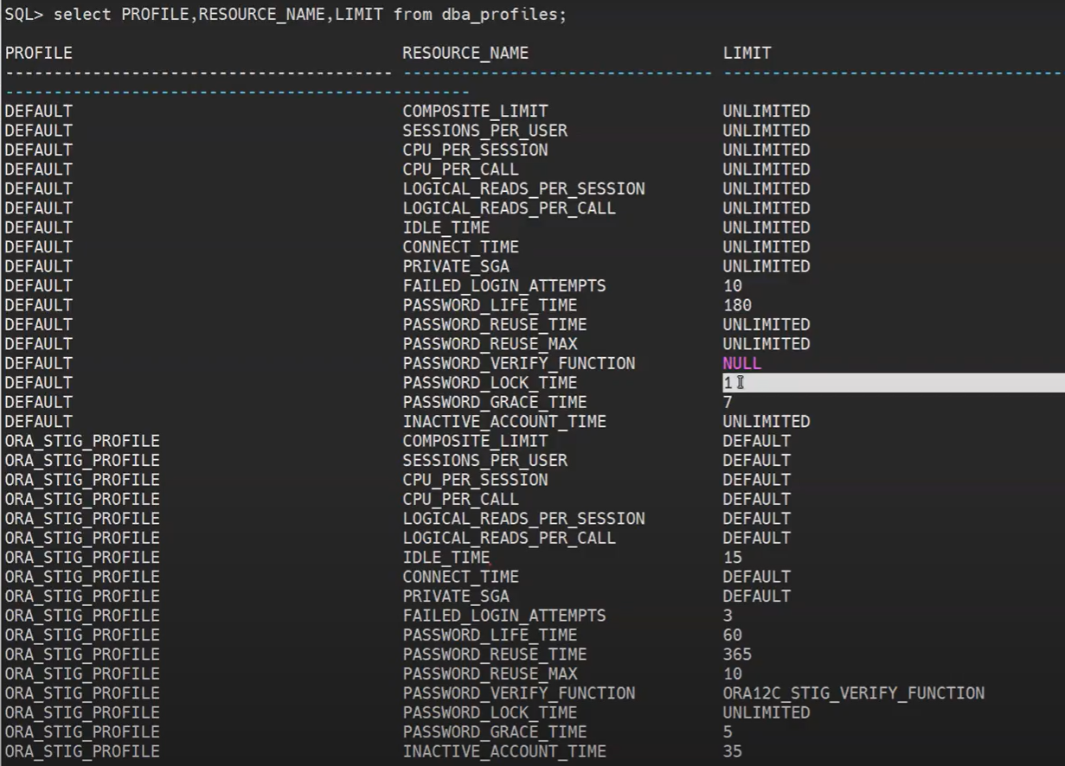Click DEFAULT profile's PASSWORD_LIFE_TIME value 180

pyautogui.click(x=737, y=305)
